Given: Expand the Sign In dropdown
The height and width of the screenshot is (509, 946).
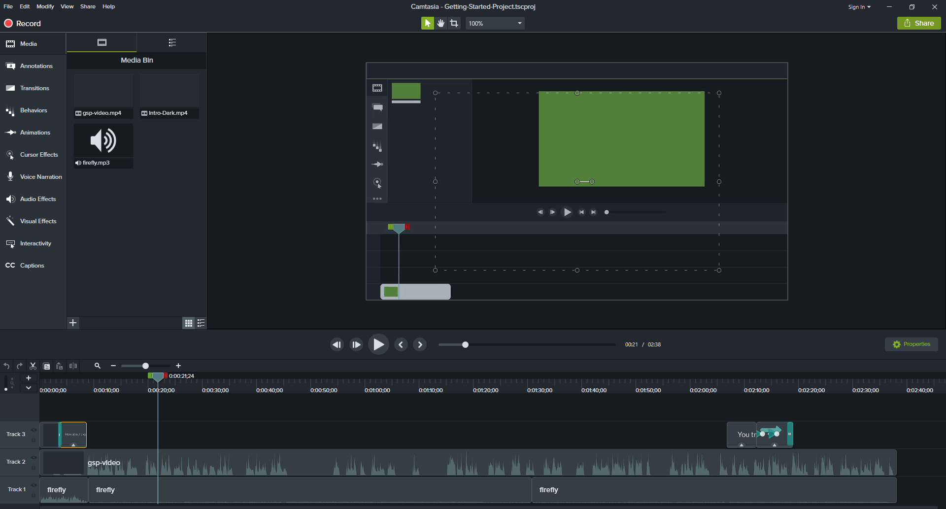Looking at the screenshot, I should tap(859, 7).
